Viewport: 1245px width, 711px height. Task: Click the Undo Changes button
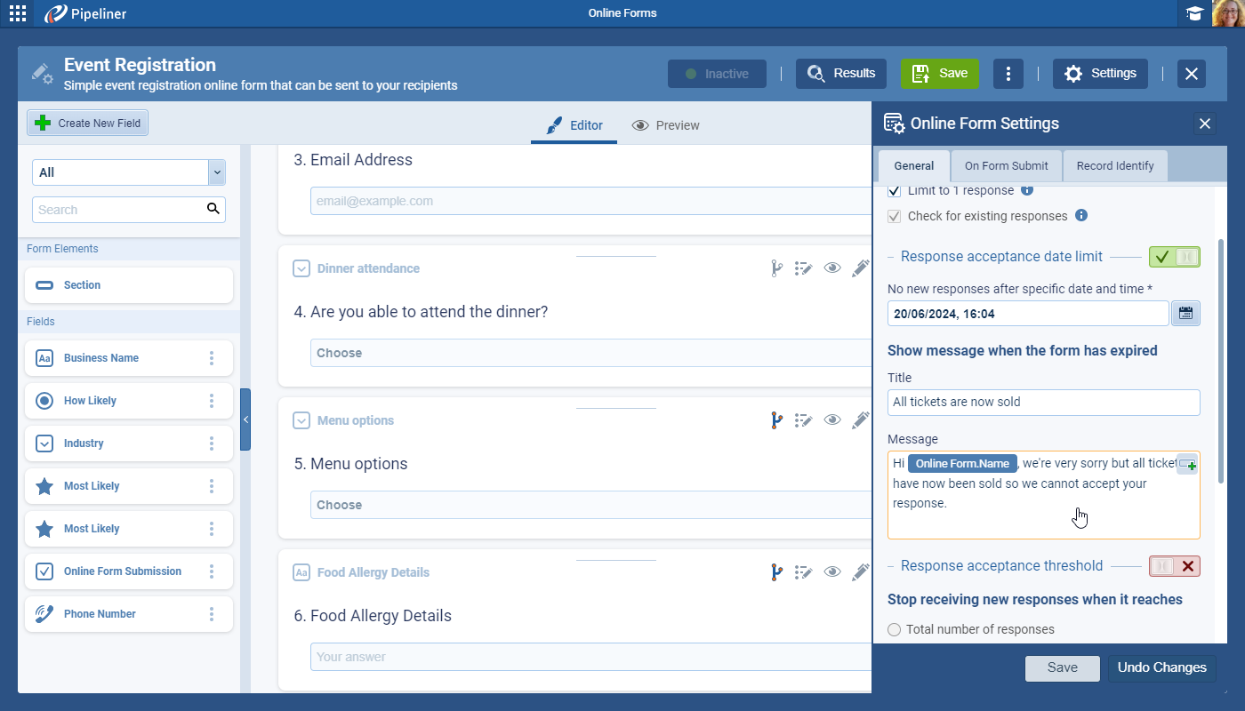pyautogui.click(x=1161, y=667)
